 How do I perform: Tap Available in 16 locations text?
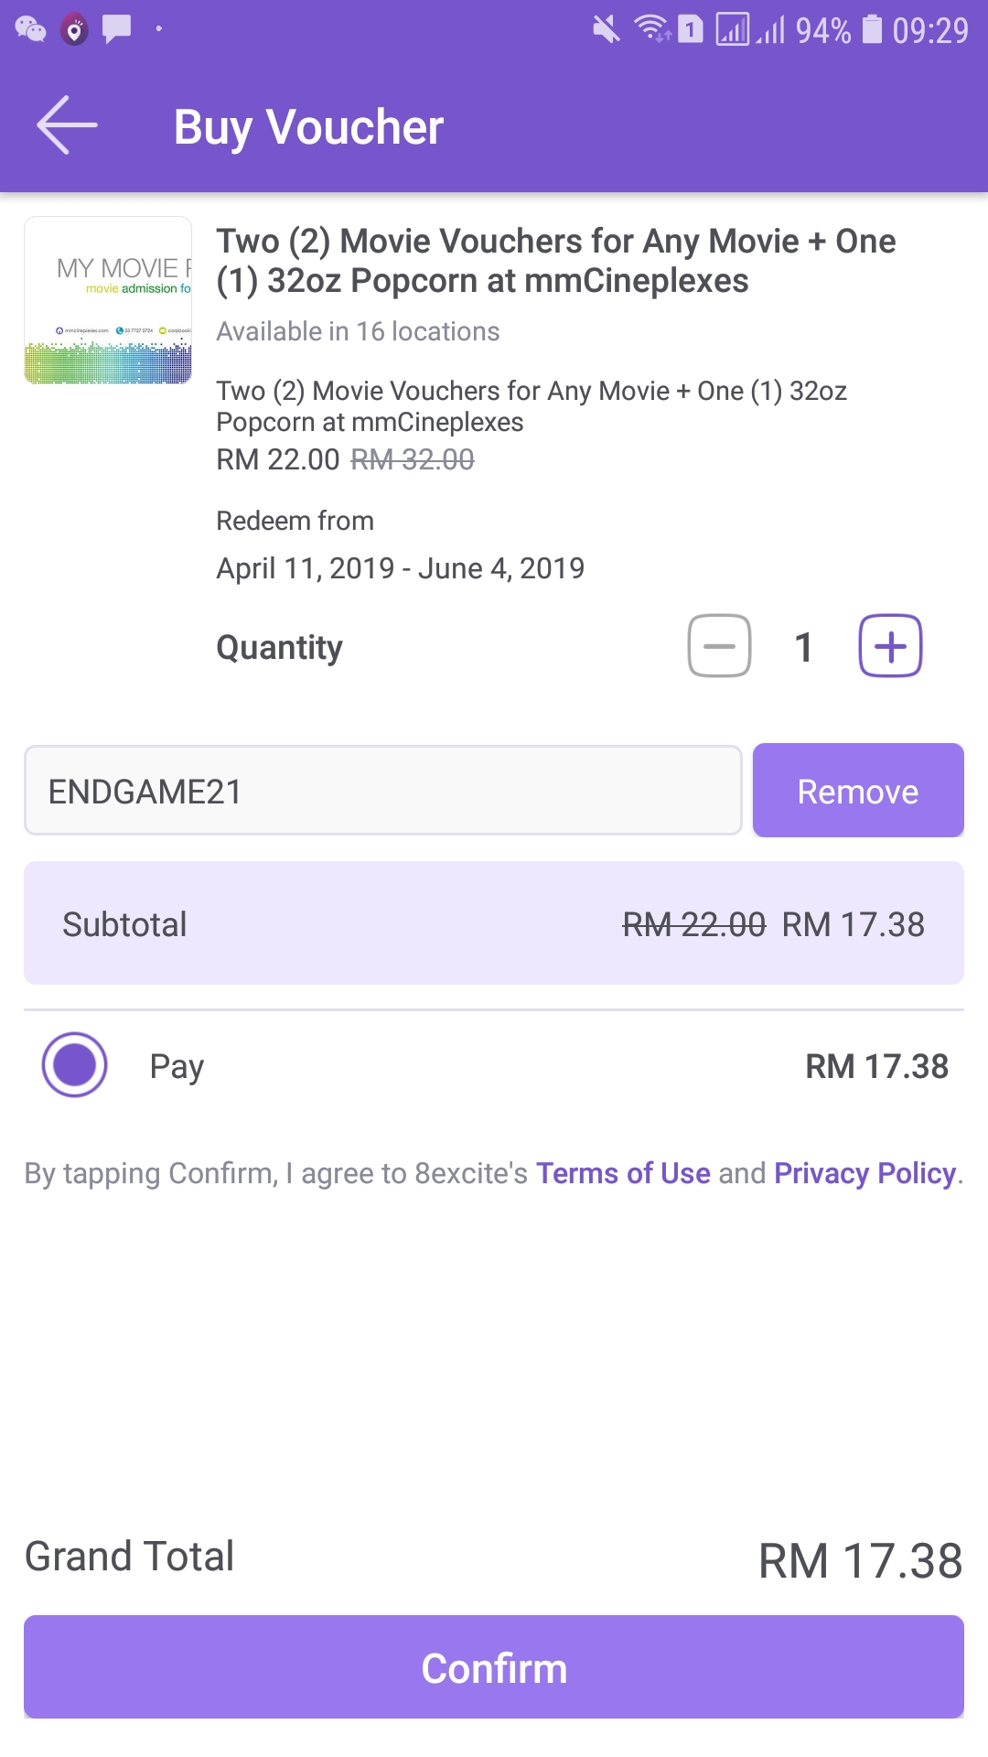pos(358,331)
